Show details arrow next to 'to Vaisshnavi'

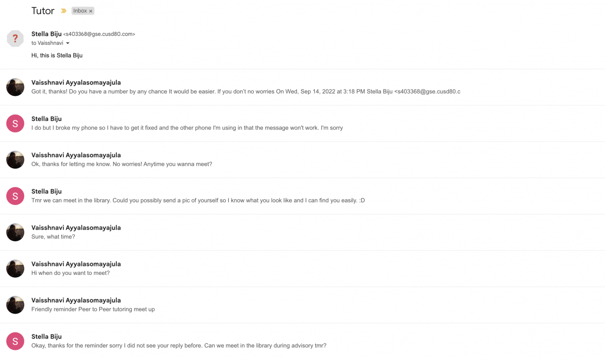68,43
